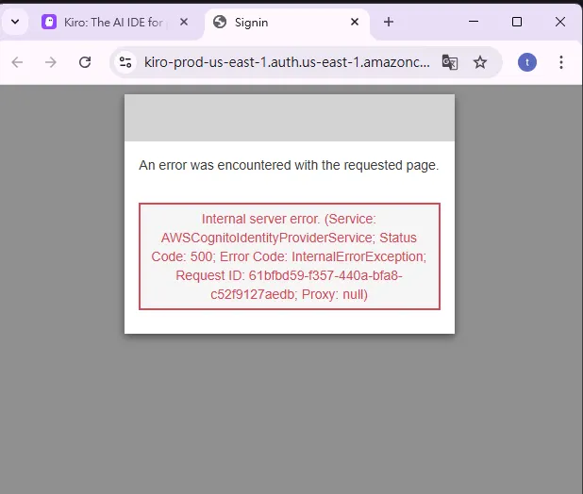
Task: Switch to the Kiro: The AI IDE tab
Action: click(114, 23)
